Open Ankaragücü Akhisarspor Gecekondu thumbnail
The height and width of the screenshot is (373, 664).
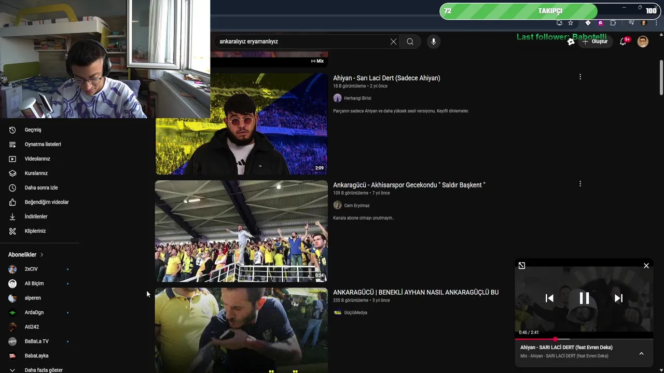pyautogui.click(x=242, y=231)
